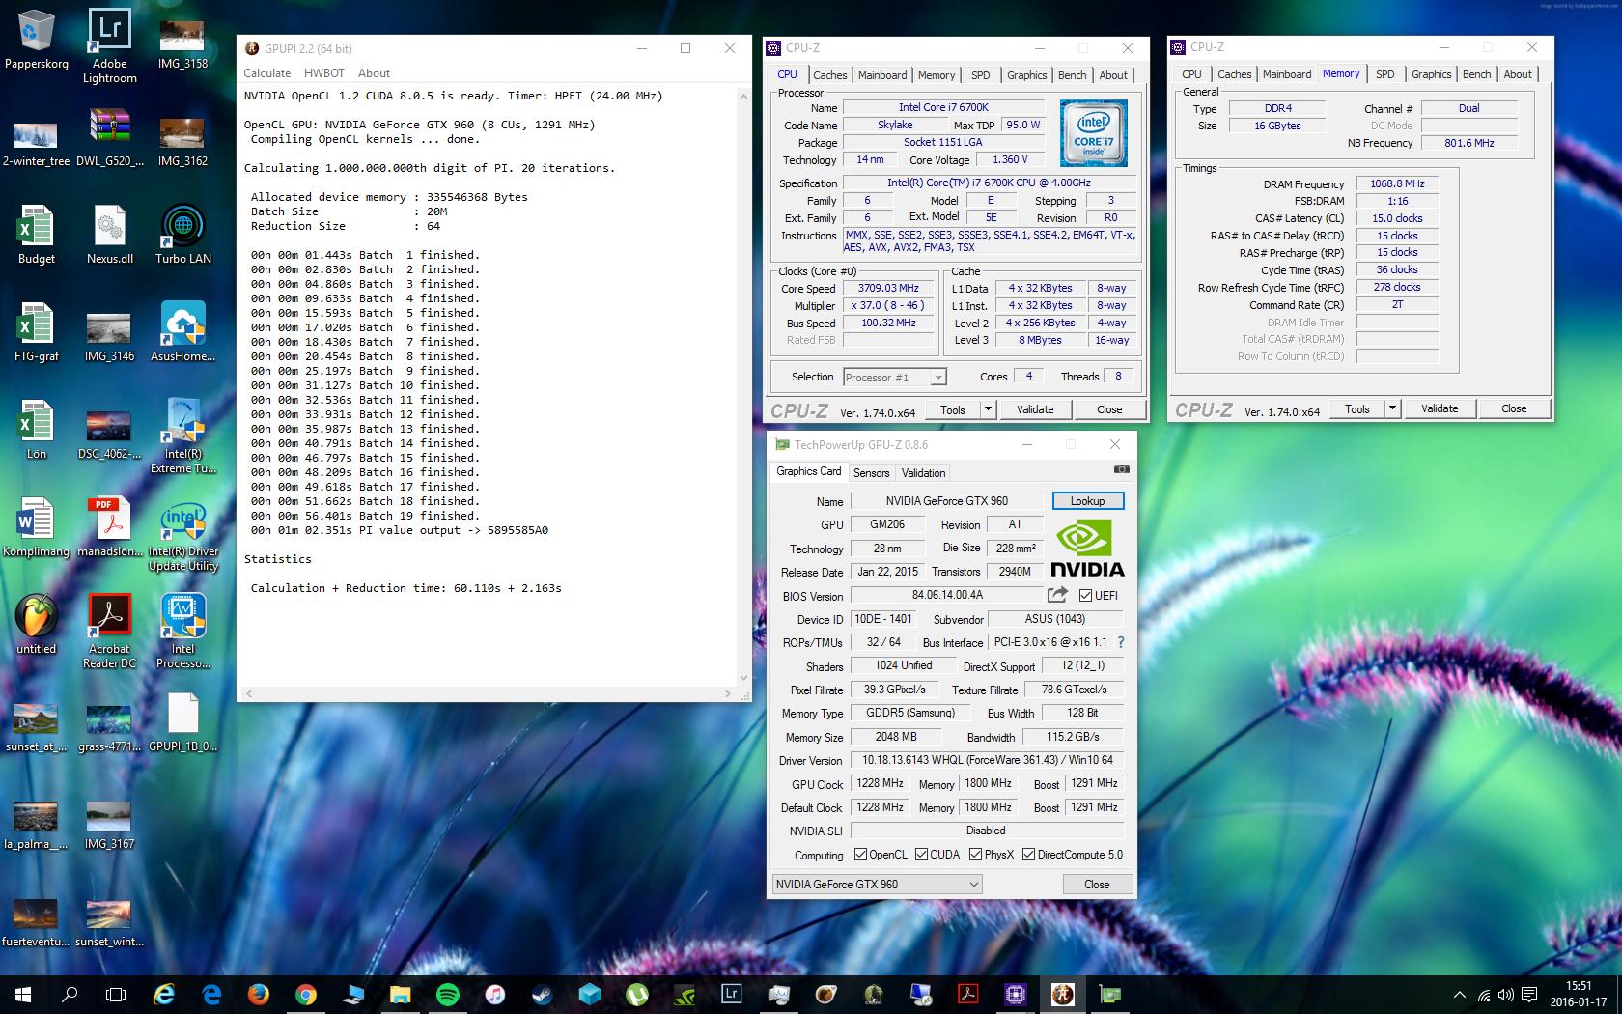Open taskbar search magnifier
This screenshot has height=1014, width=1622.
(70, 994)
